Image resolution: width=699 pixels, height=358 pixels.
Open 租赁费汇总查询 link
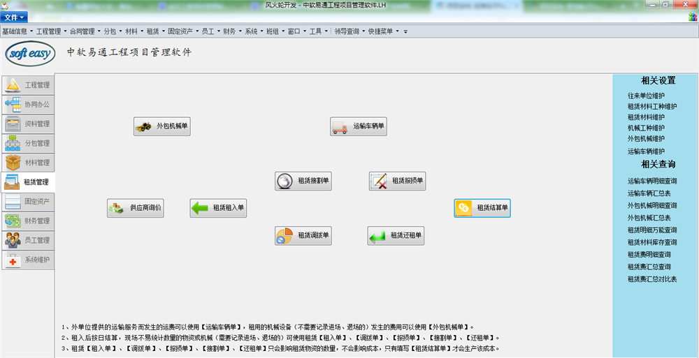(x=649, y=267)
